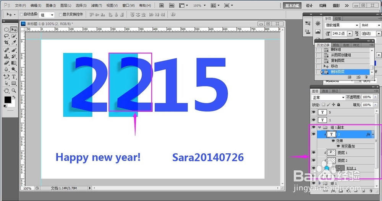Viewport: 382px width, 201px height.
Task: Hide the 图层 1 layer
Action: pyautogui.click(x=314, y=153)
